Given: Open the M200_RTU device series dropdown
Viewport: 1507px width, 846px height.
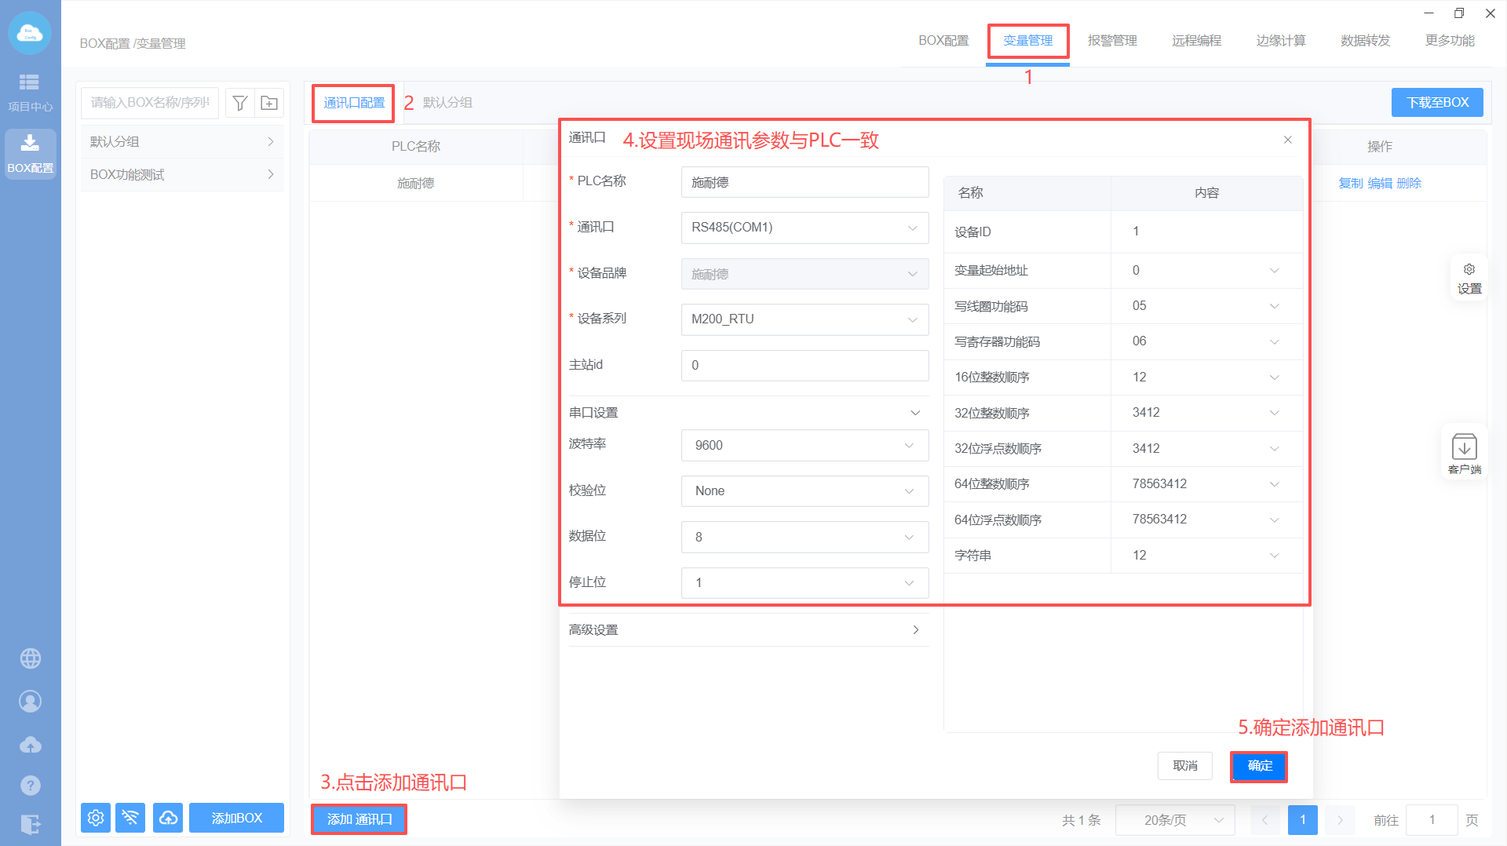Looking at the screenshot, I should (805, 319).
